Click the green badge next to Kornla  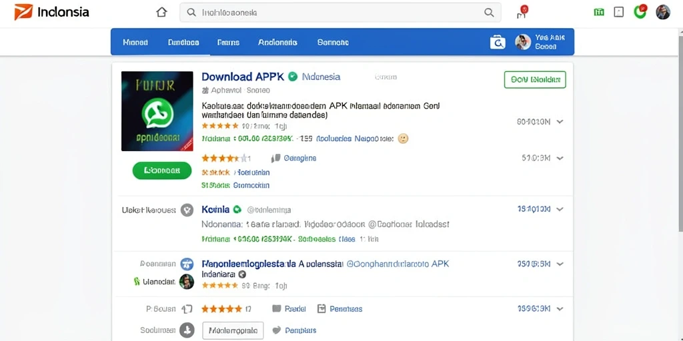coord(237,209)
